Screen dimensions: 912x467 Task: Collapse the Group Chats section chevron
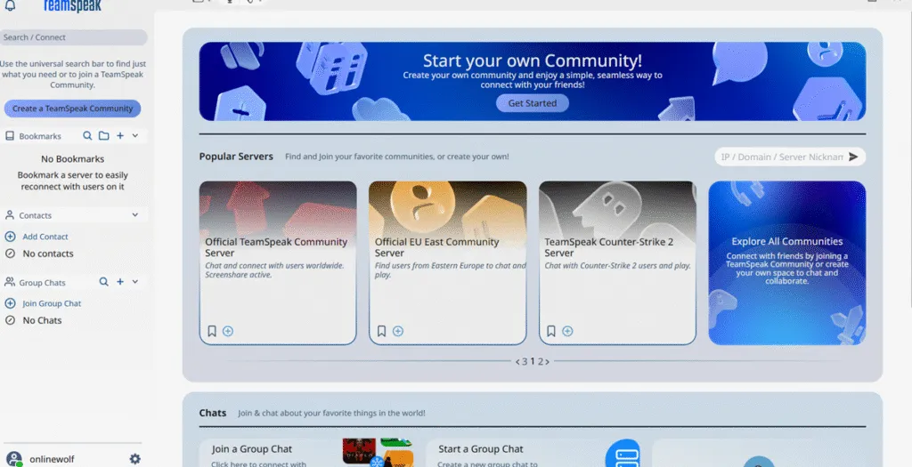point(135,282)
